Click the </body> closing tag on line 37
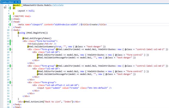The width and height of the screenshot is (169, 108). pyautogui.click(x=17, y=104)
